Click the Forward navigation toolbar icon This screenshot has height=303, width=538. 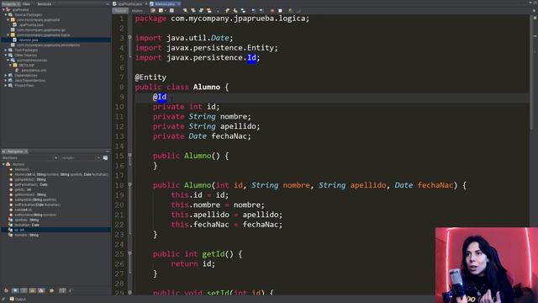click(x=171, y=11)
